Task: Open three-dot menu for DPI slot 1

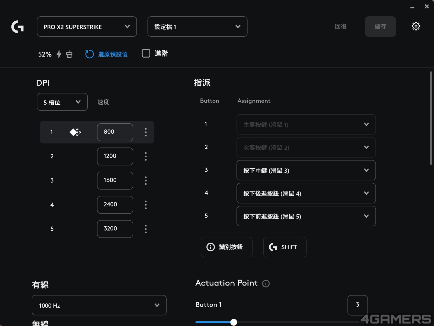Action: coord(146,132)
